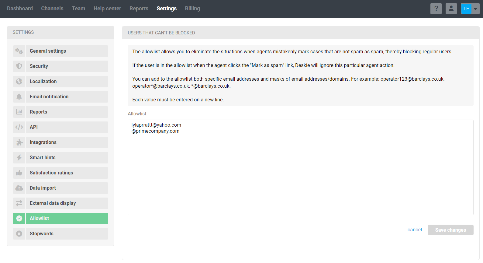483x263 pixels.
Task: Open the Help center menu item
Action: pyautogui.click(x=107, y=9)
